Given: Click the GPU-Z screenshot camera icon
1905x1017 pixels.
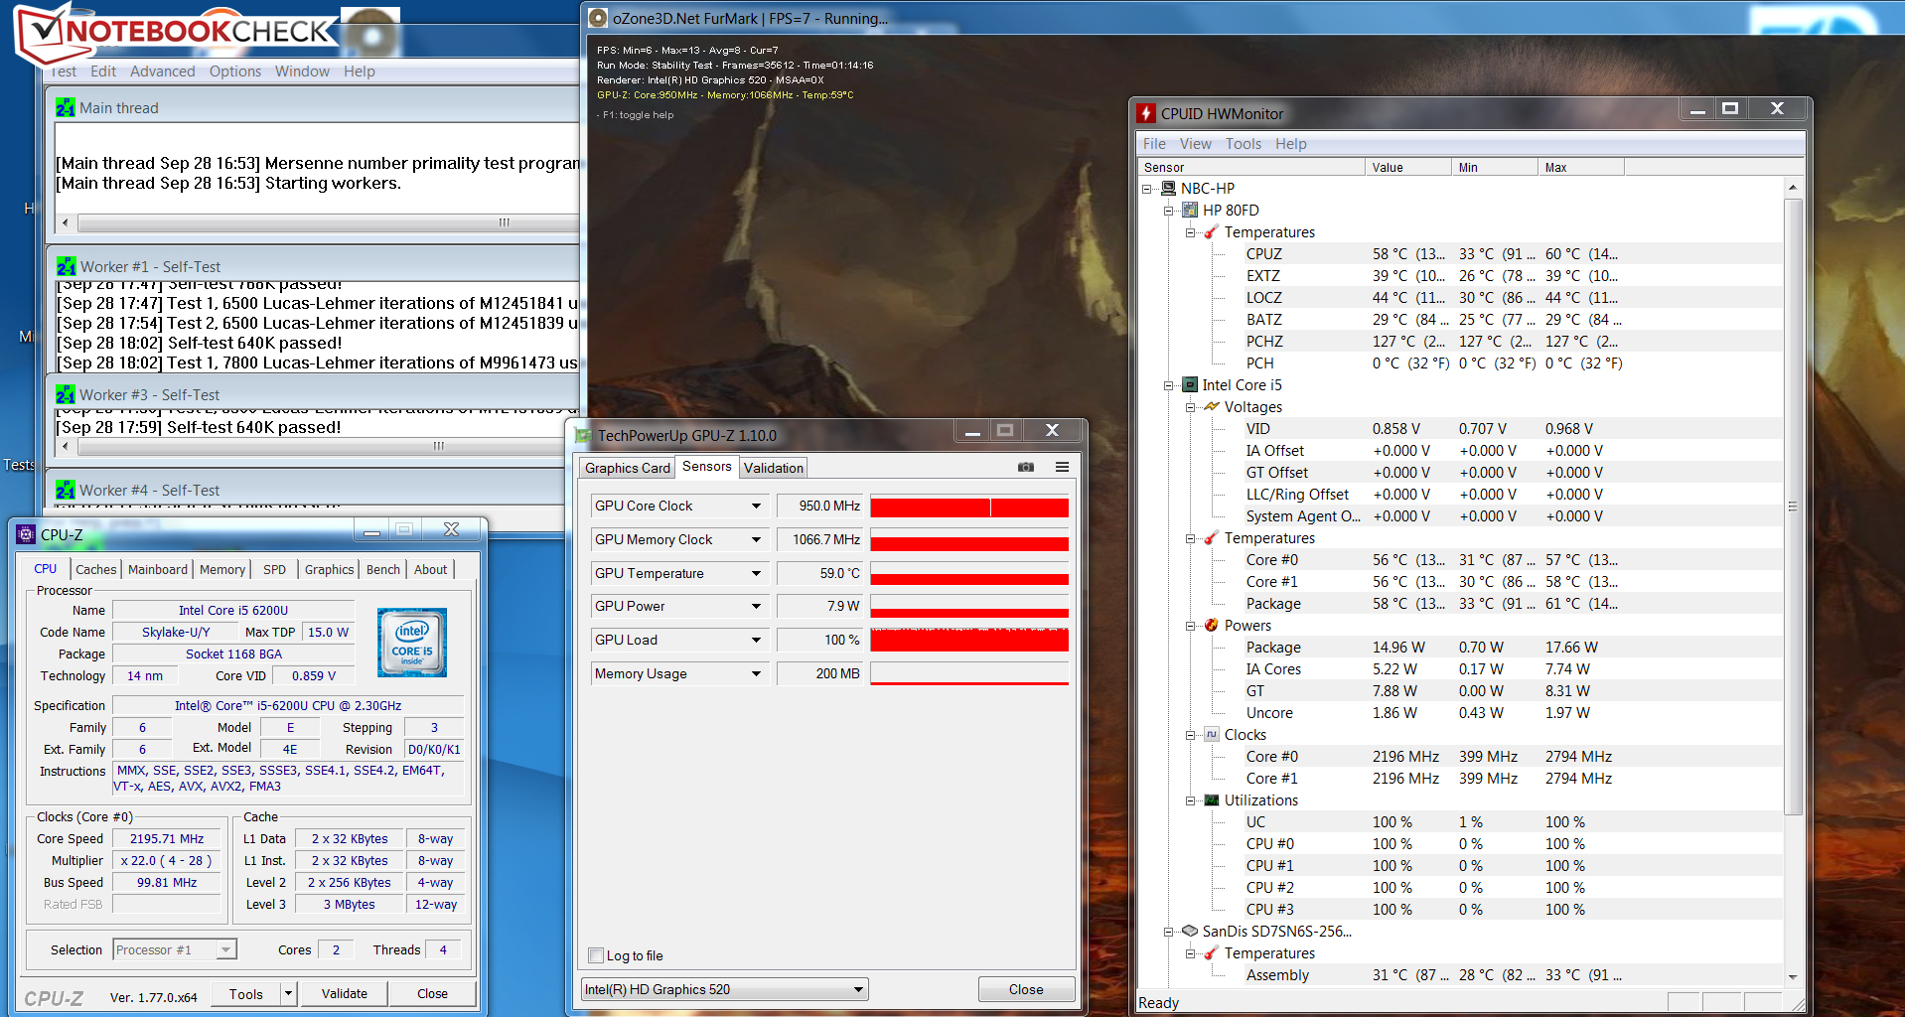Looking at the screenshot, I should click(1026, 467).
